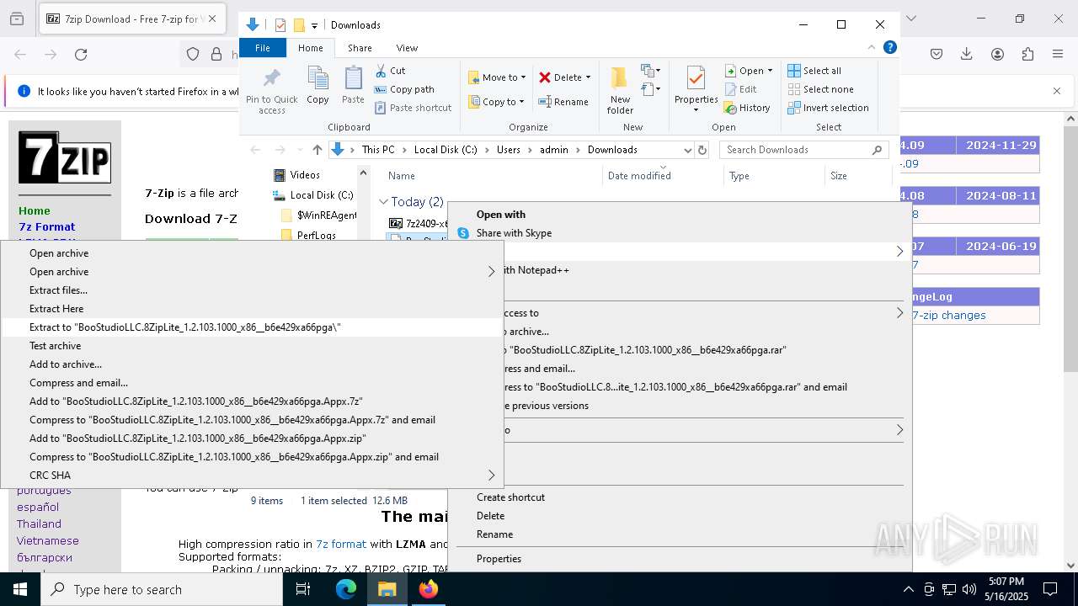Click the español language link
Screen dimensions: 1078x606
38,508
